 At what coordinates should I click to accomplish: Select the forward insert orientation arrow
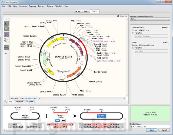57,120
